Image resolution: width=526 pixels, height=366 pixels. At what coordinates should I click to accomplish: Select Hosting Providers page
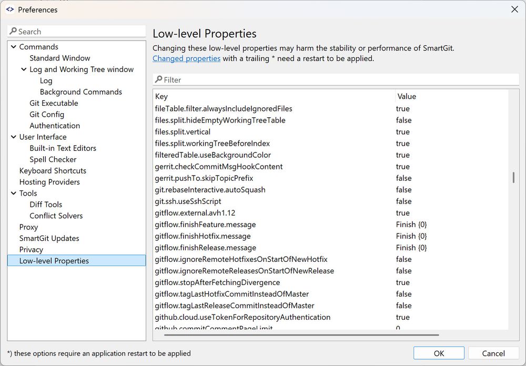49,182
